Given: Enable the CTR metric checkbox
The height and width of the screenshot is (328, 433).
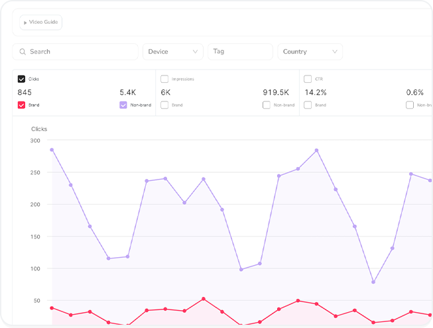Looking at the screenshot, I should pos(308,79).
